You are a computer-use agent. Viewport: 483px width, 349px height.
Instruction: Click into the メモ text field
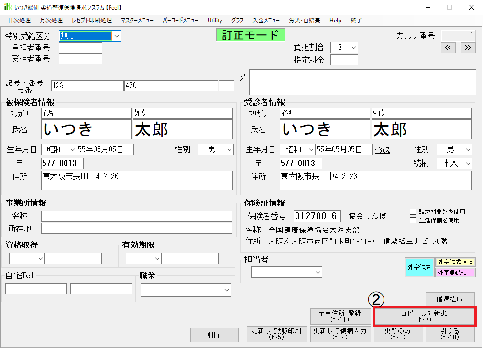coord(362,83)
